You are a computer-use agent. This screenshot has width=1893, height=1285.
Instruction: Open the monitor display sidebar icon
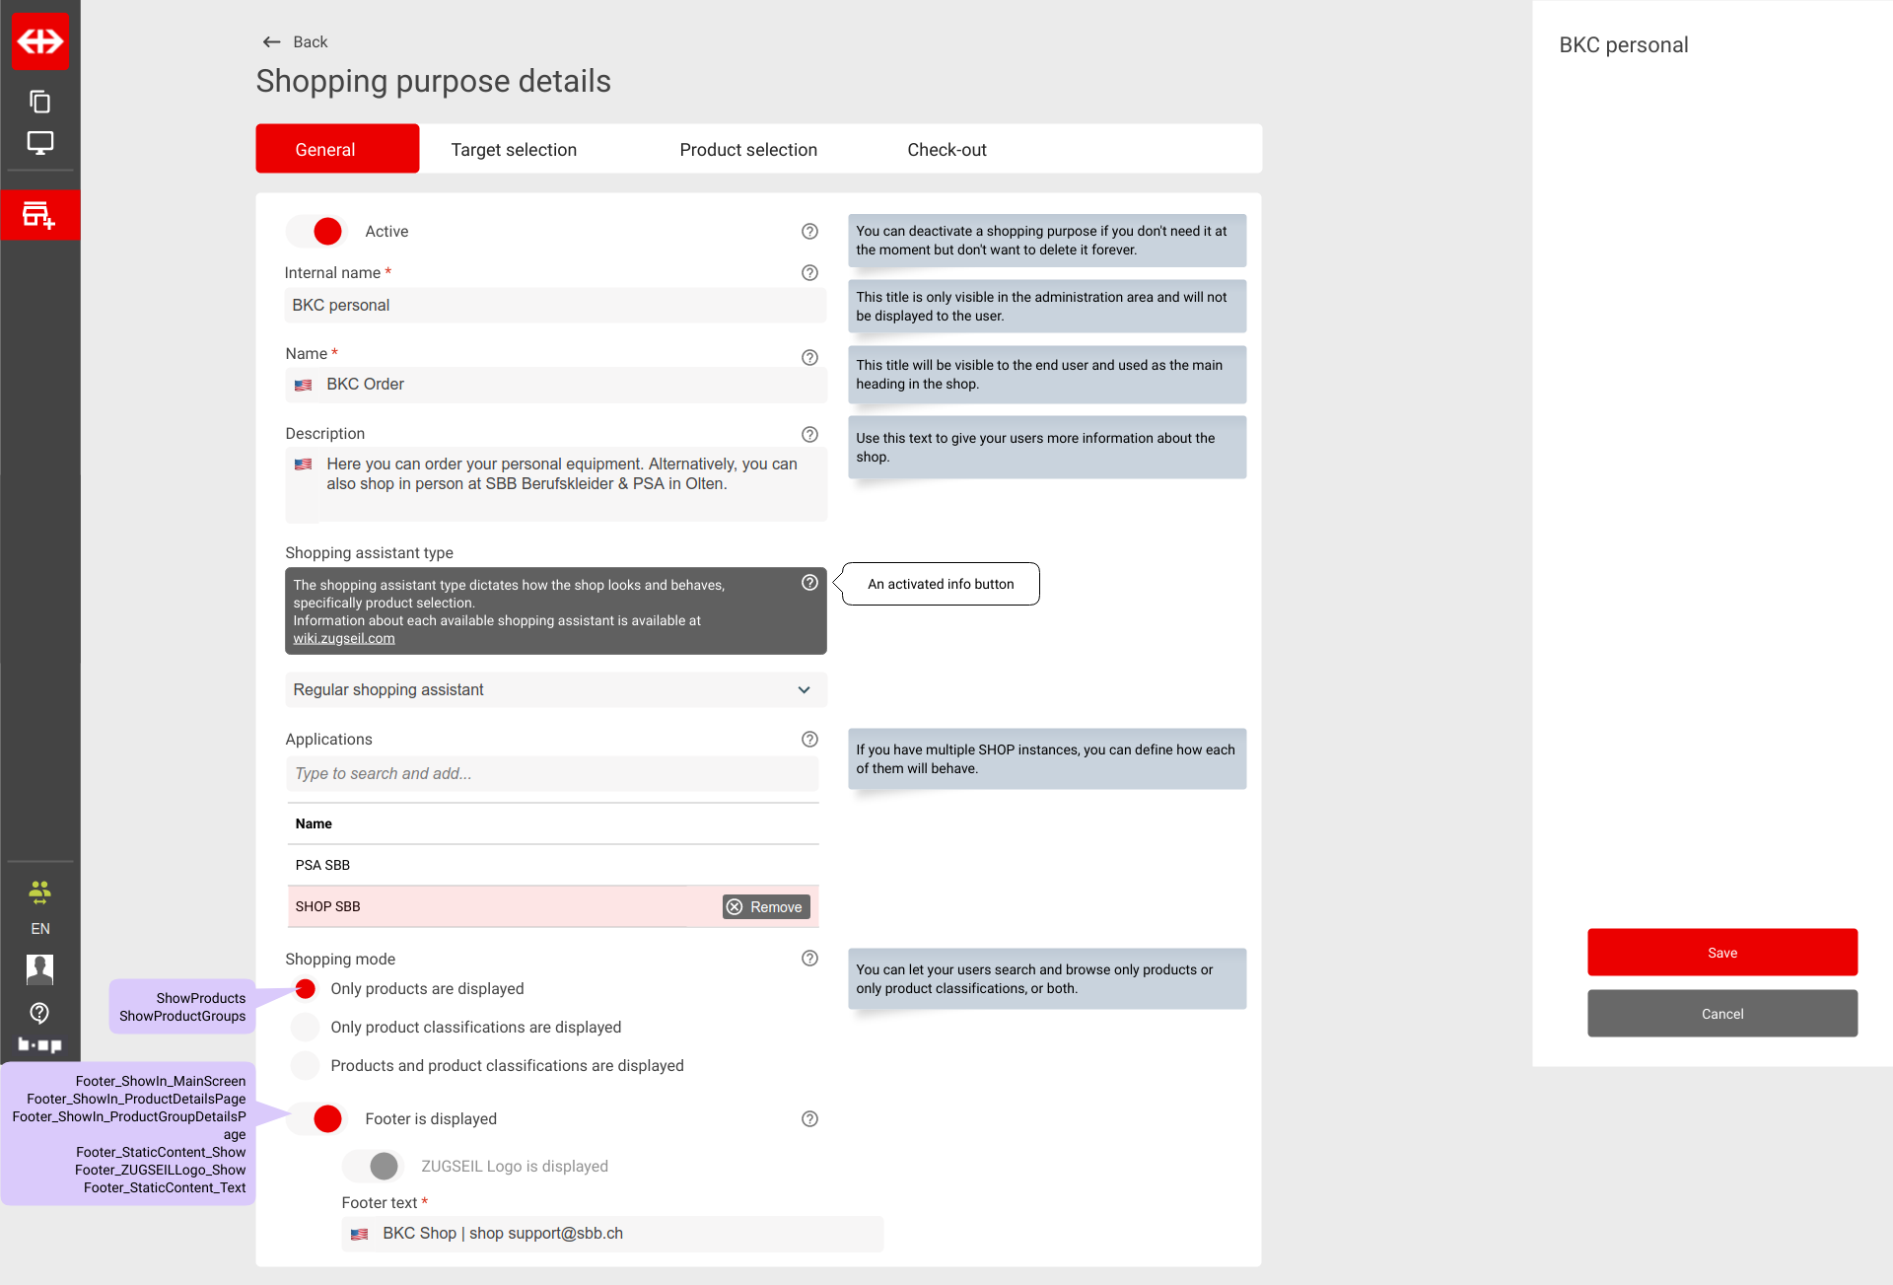(x=39, y=143)
